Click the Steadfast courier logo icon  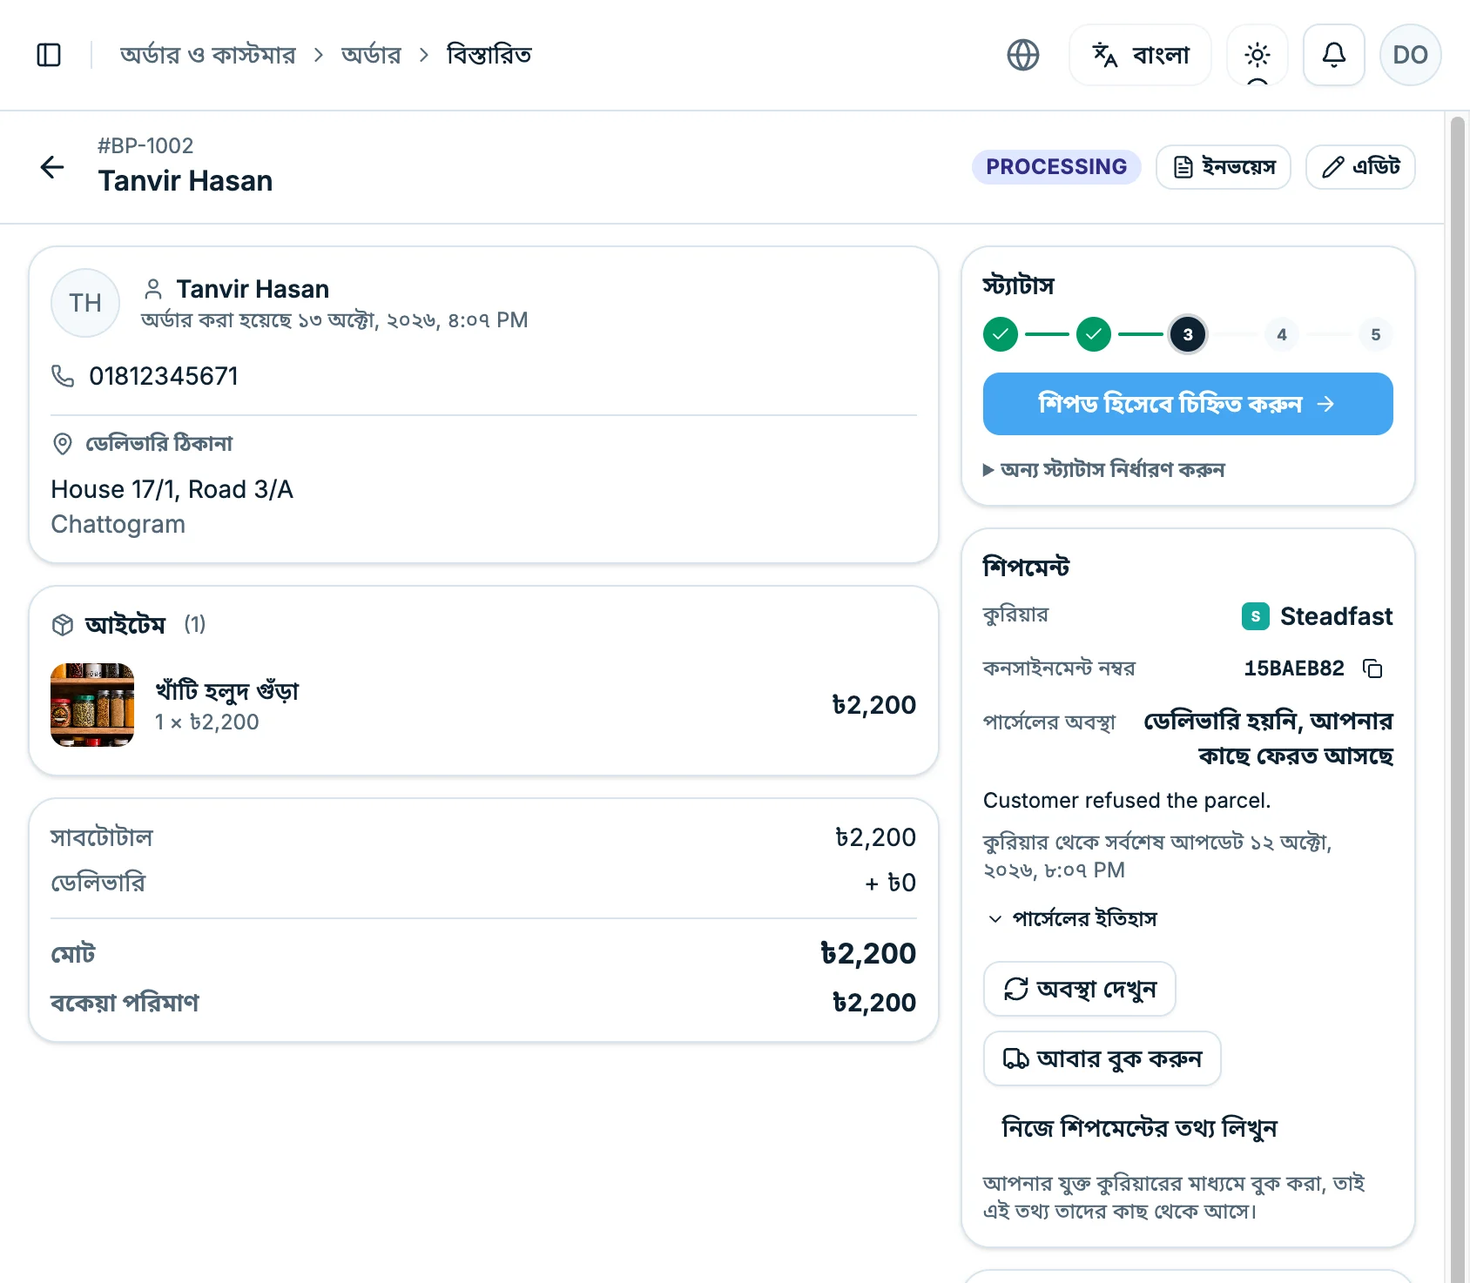[x=1256, y=616]
